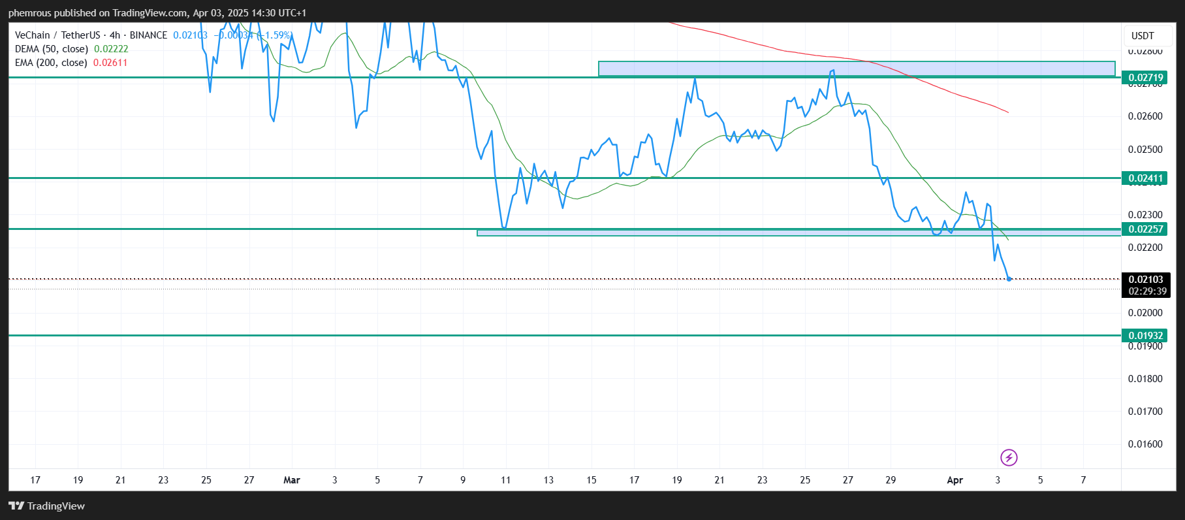Click the published on TradingView.com header text

click(x=157, y=13)
